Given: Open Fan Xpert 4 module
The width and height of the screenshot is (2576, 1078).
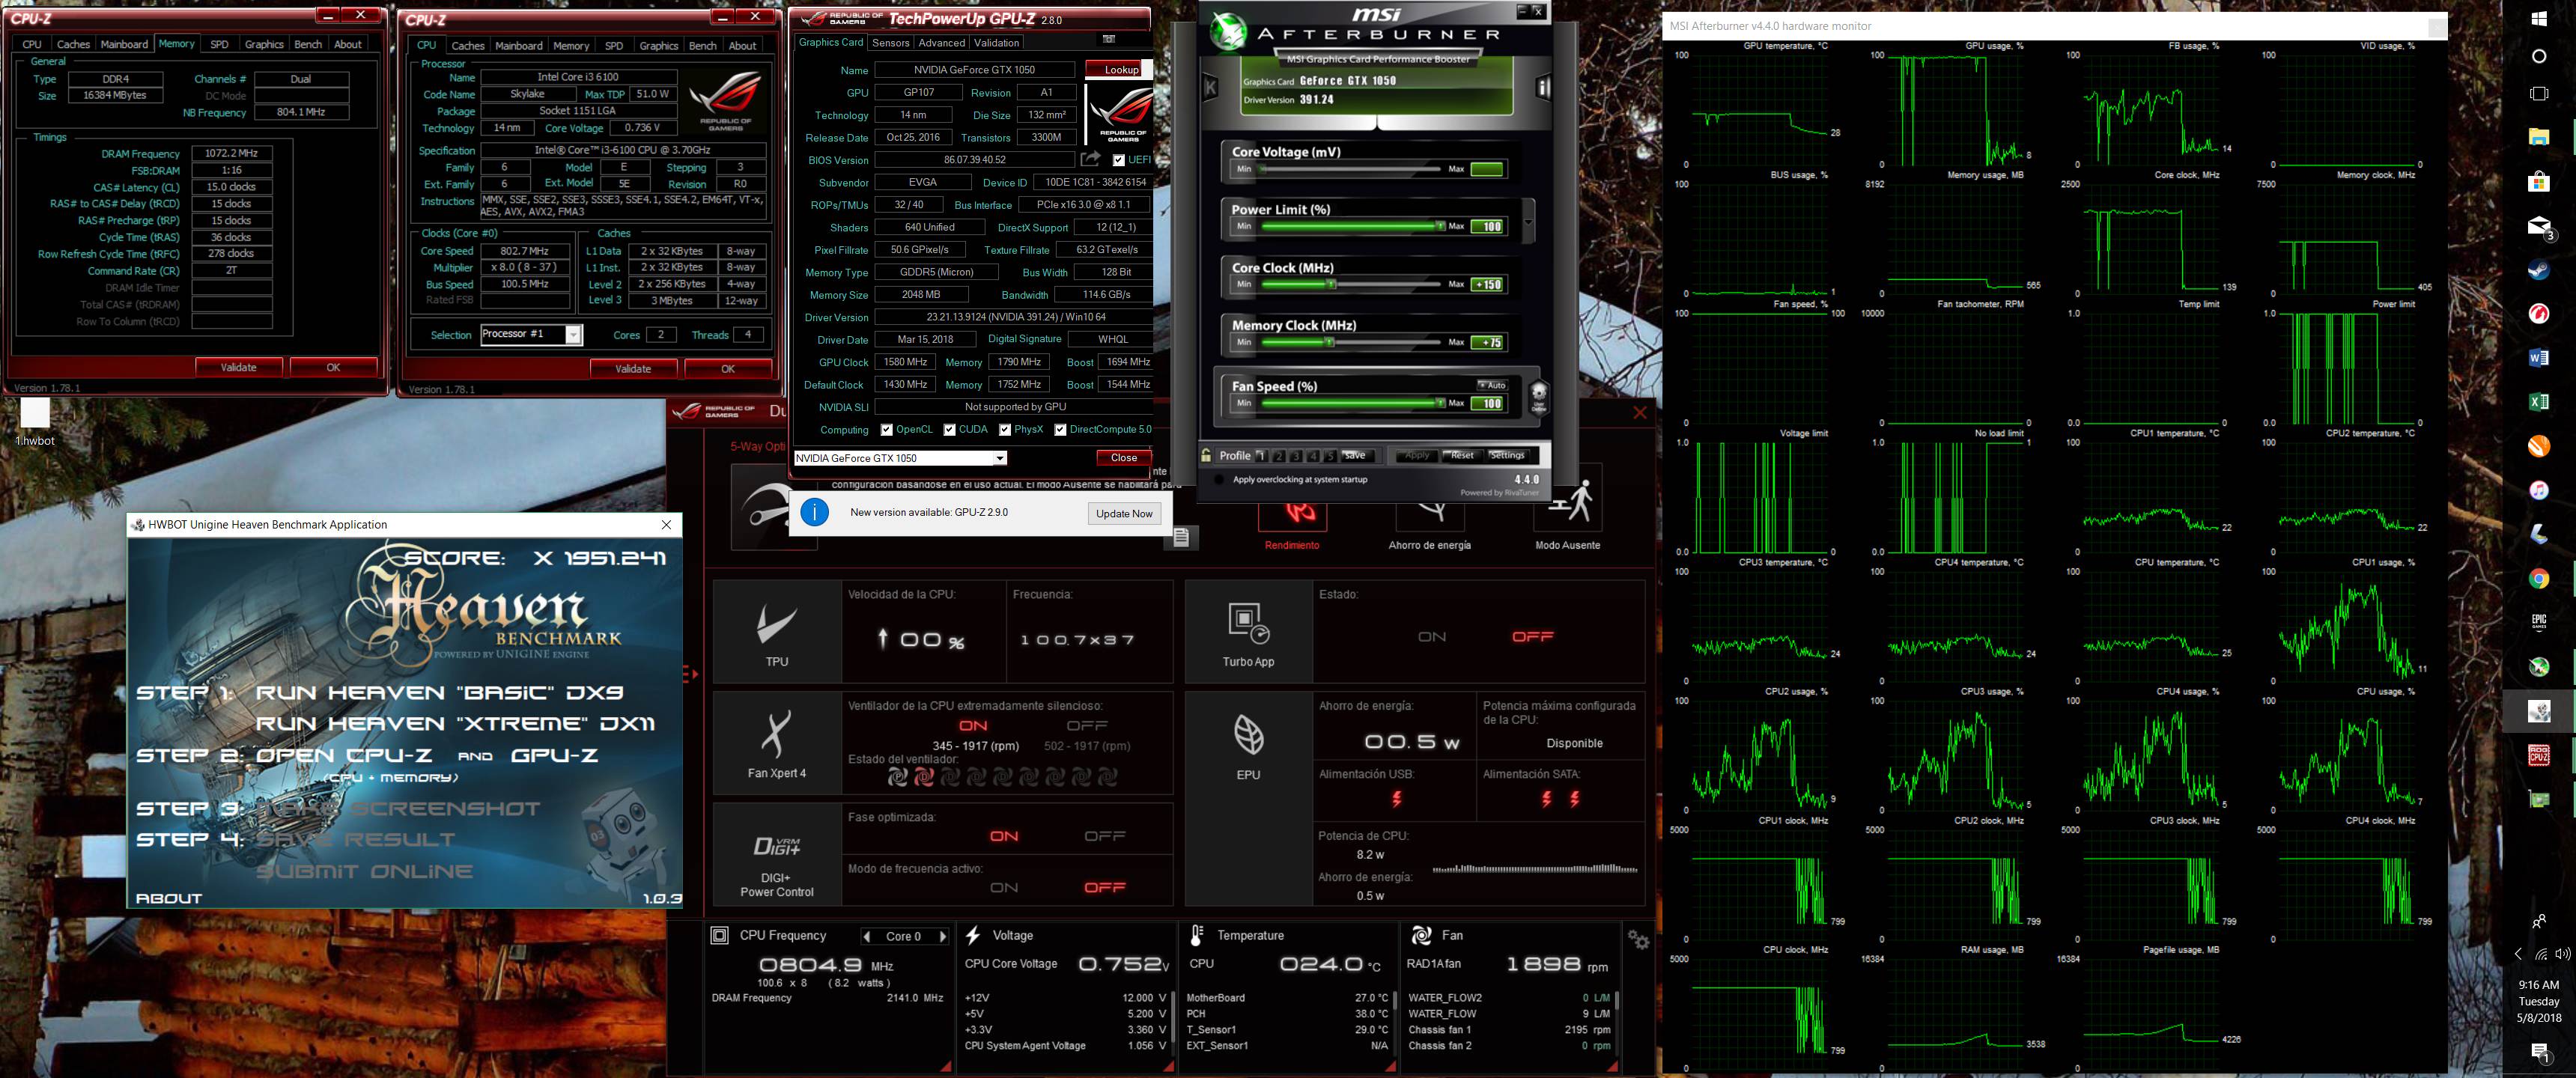Looking at the screenshot, I should pos(776,744).
